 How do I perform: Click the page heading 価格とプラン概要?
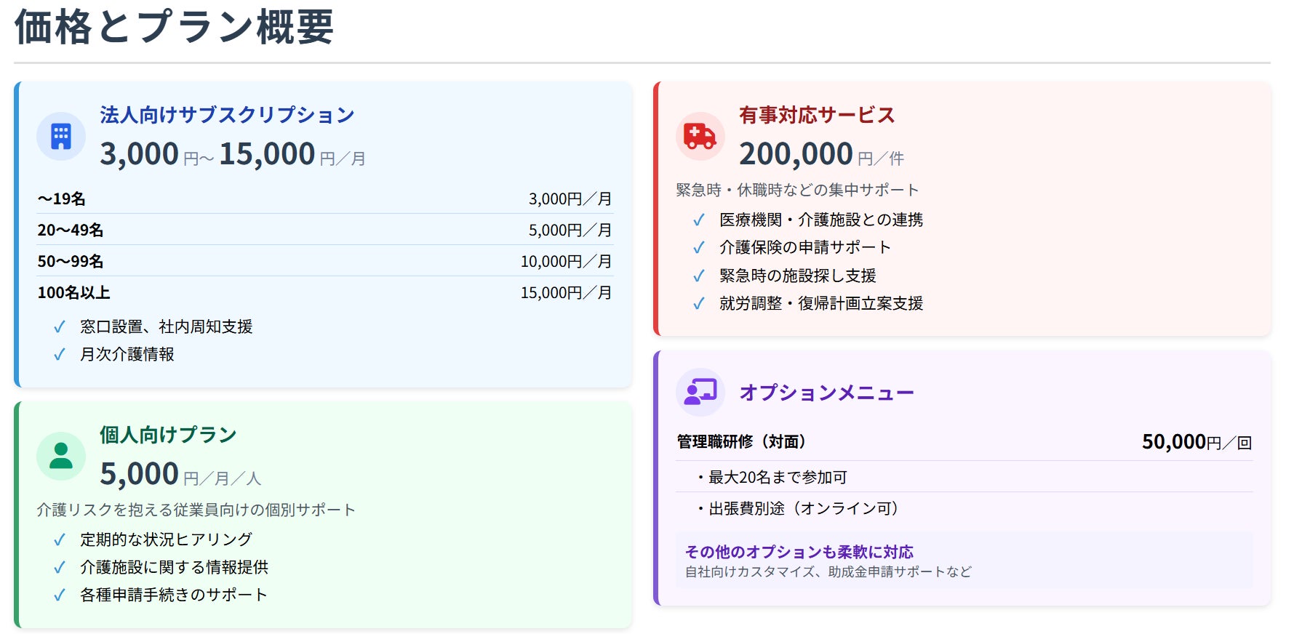(x=174, y=27)
